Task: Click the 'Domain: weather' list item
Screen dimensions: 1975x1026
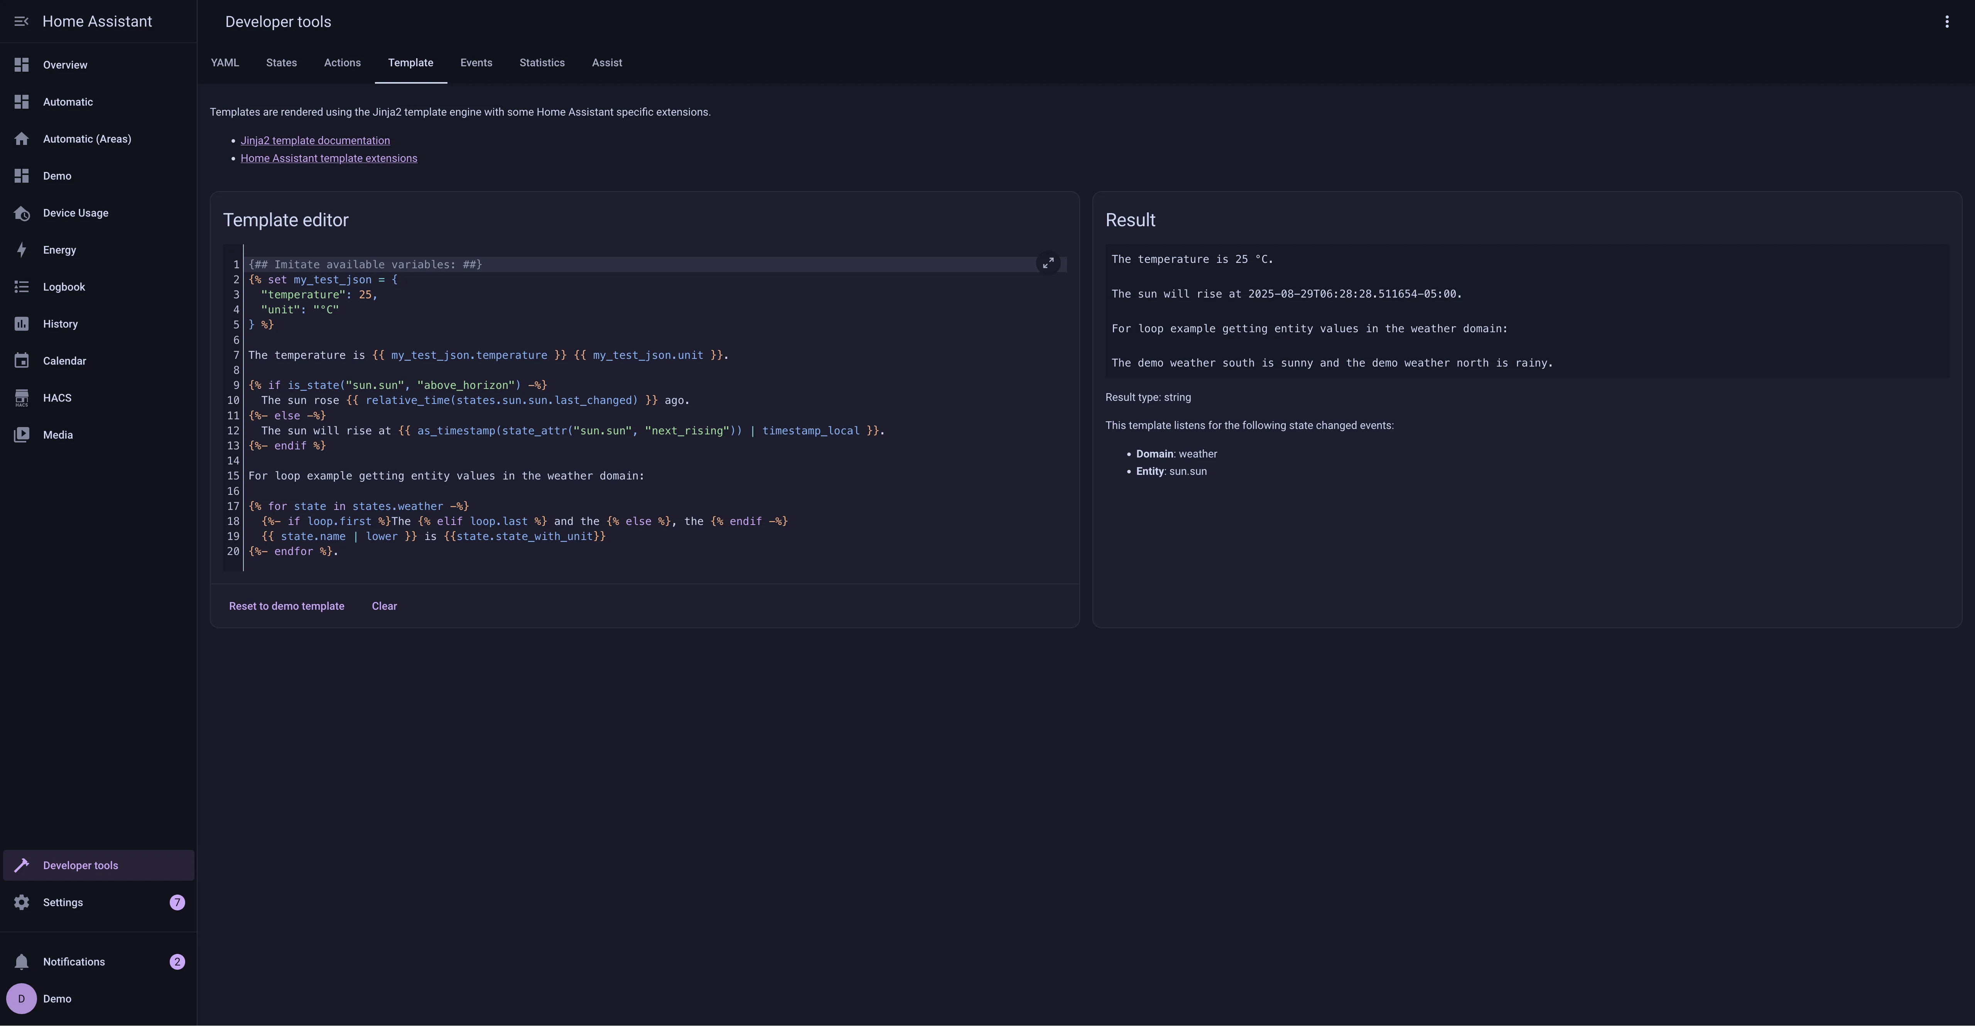Action: [x=1176, y=454]
